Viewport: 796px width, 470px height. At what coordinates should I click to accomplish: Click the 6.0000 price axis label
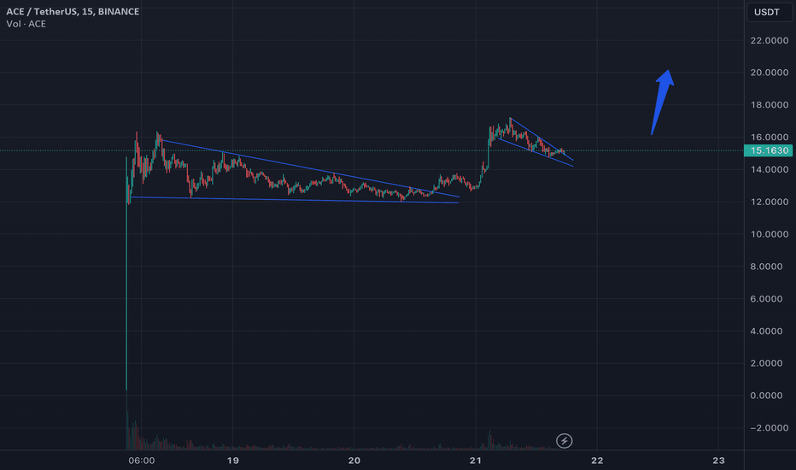[769, 299]
